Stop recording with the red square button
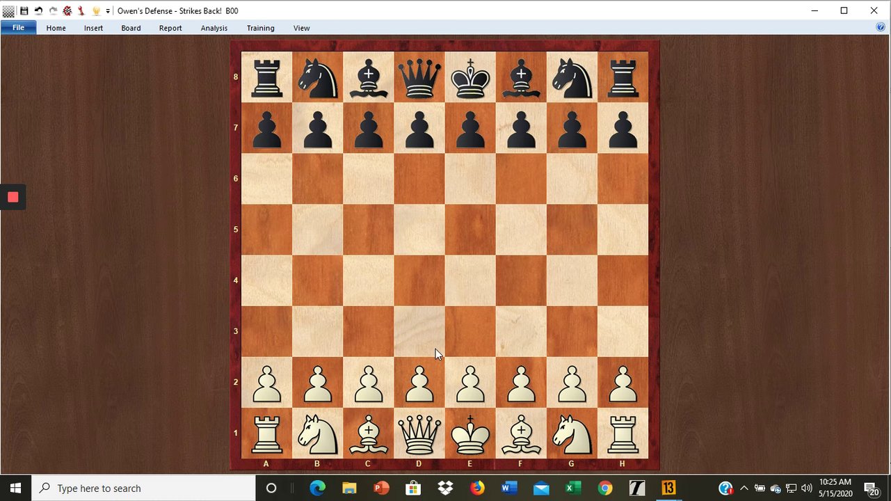The image size is (891, 501). pos(13,197)
